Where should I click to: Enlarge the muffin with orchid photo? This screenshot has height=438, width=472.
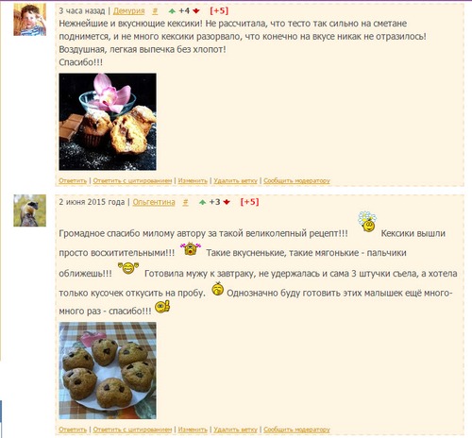108,122
